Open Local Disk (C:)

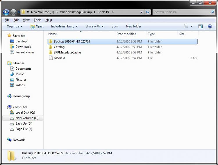point(25,112)
